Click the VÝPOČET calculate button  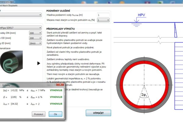tap(99, 113)
